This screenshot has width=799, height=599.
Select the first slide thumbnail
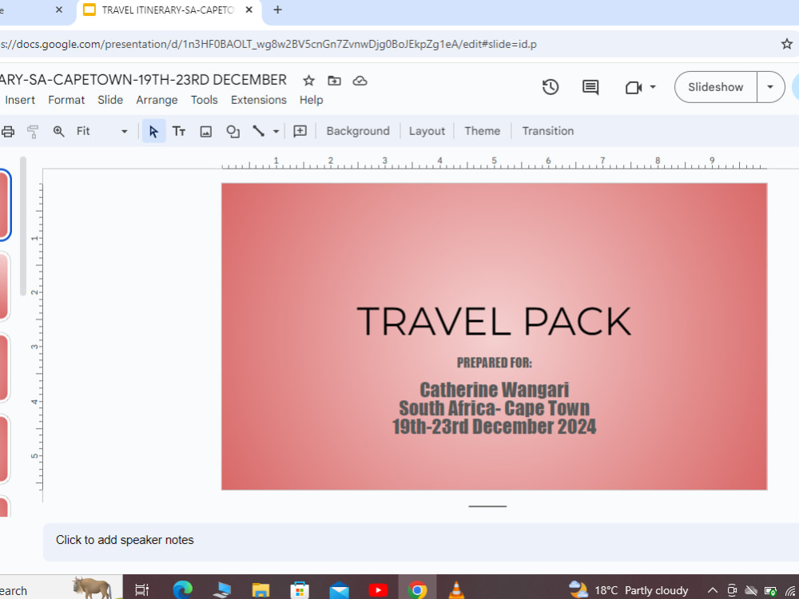click(x=4, y=205)
